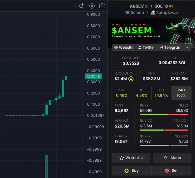Open the token Website link
The width and height of the screenshot is (195, 178).
(x=124, y=47)
